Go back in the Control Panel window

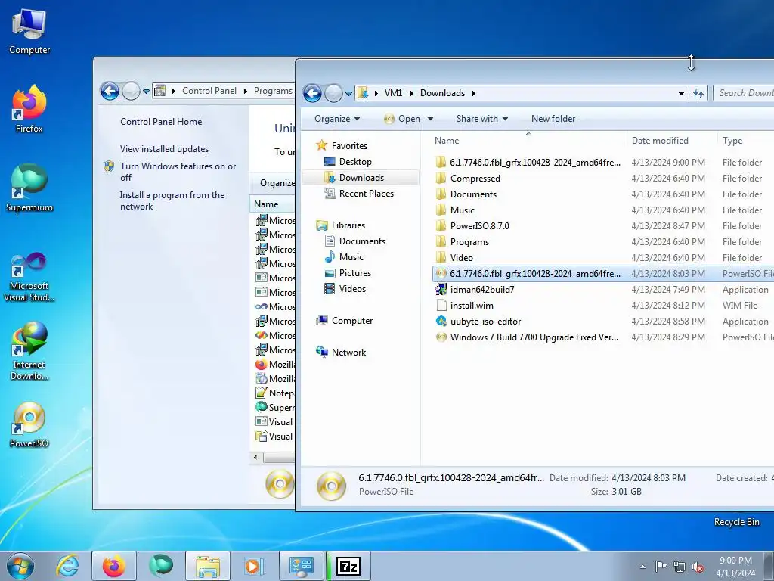[x=110, y=91]
